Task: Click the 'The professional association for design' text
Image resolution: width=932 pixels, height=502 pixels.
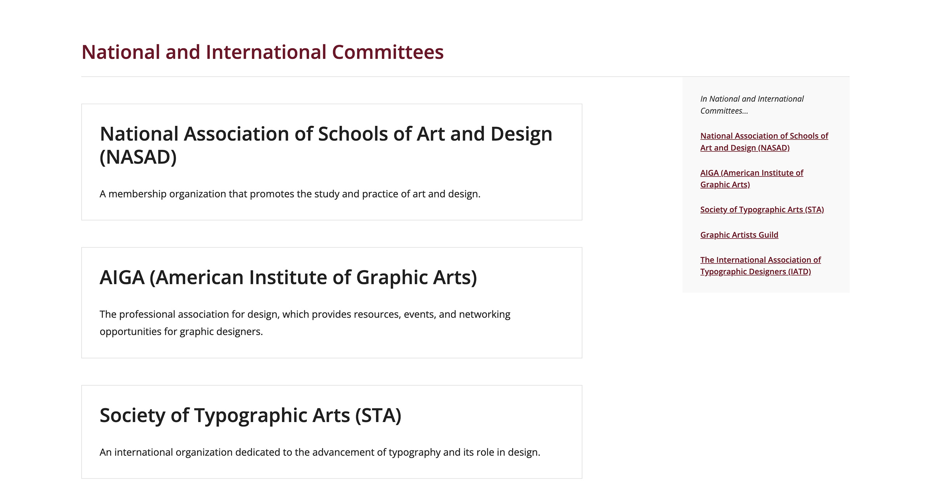Action: pyautogui.click(x=304, y=315)
